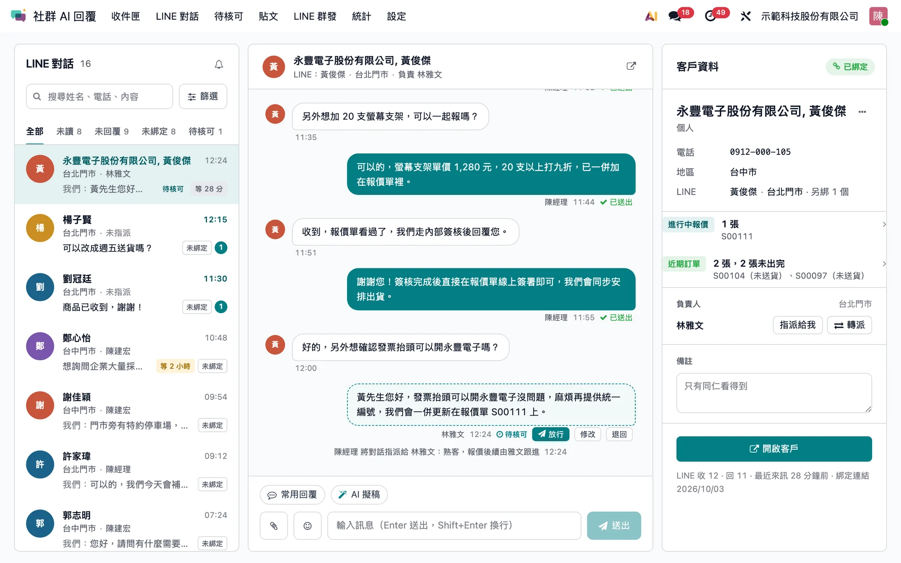Click 楊子賢 avatar in conversation list
Image resolution: width=901 pixels, height=563 pixels.
[x=40, y=228]
